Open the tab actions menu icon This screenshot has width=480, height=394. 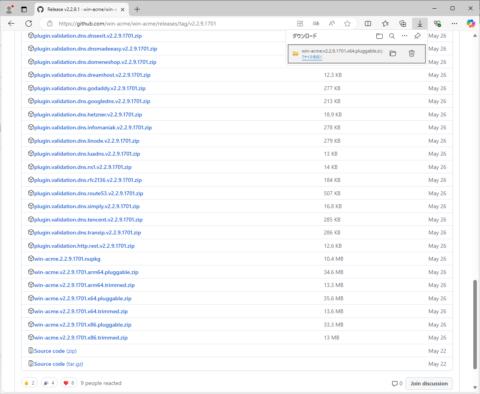coord(24,9)
